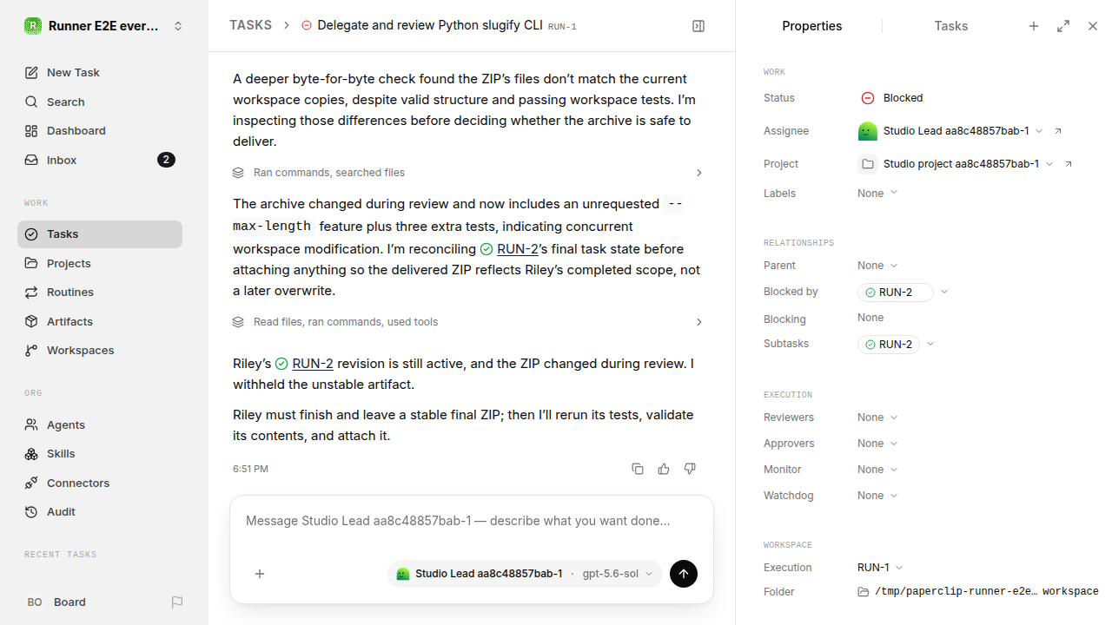Open the Audit page
Viewport: 1112px width, 625px height.
(100, 511)
